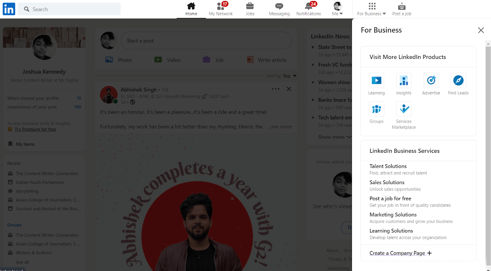Open About footer link
The image size is (491, 271).
tap(332, 250)
